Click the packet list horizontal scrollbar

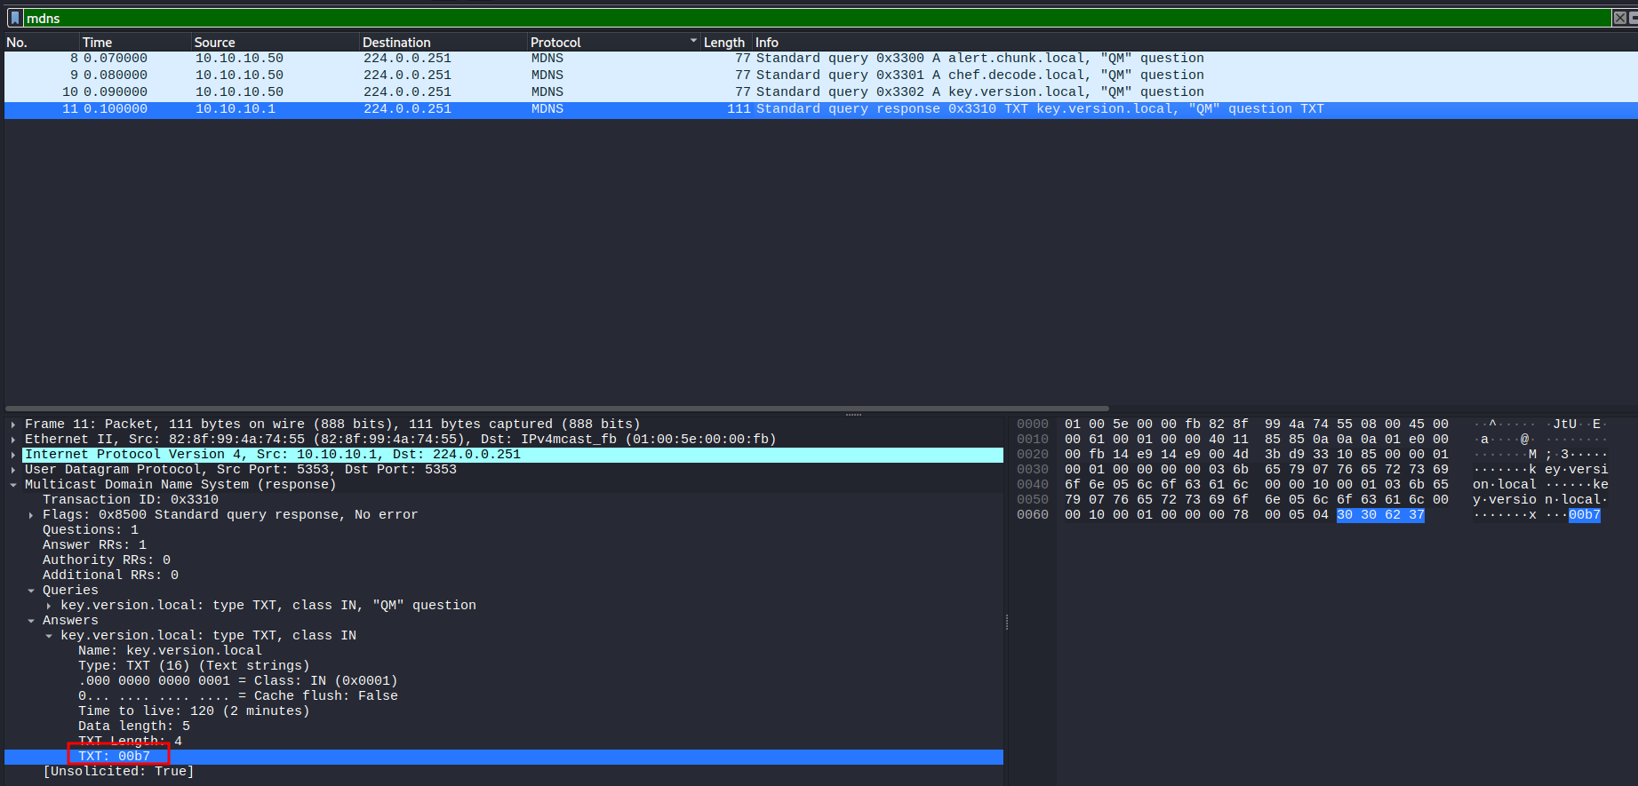click(557, 409)
